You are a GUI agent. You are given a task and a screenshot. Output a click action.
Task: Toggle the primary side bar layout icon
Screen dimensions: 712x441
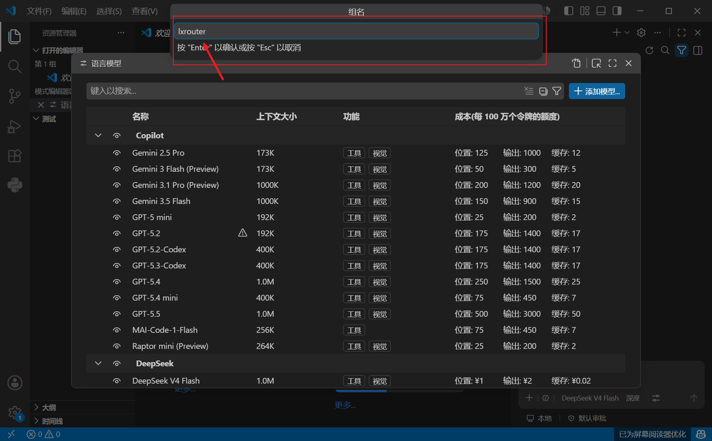569,11
